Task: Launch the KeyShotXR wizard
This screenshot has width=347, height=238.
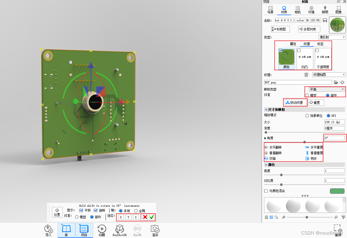Action: click(119, 230)
